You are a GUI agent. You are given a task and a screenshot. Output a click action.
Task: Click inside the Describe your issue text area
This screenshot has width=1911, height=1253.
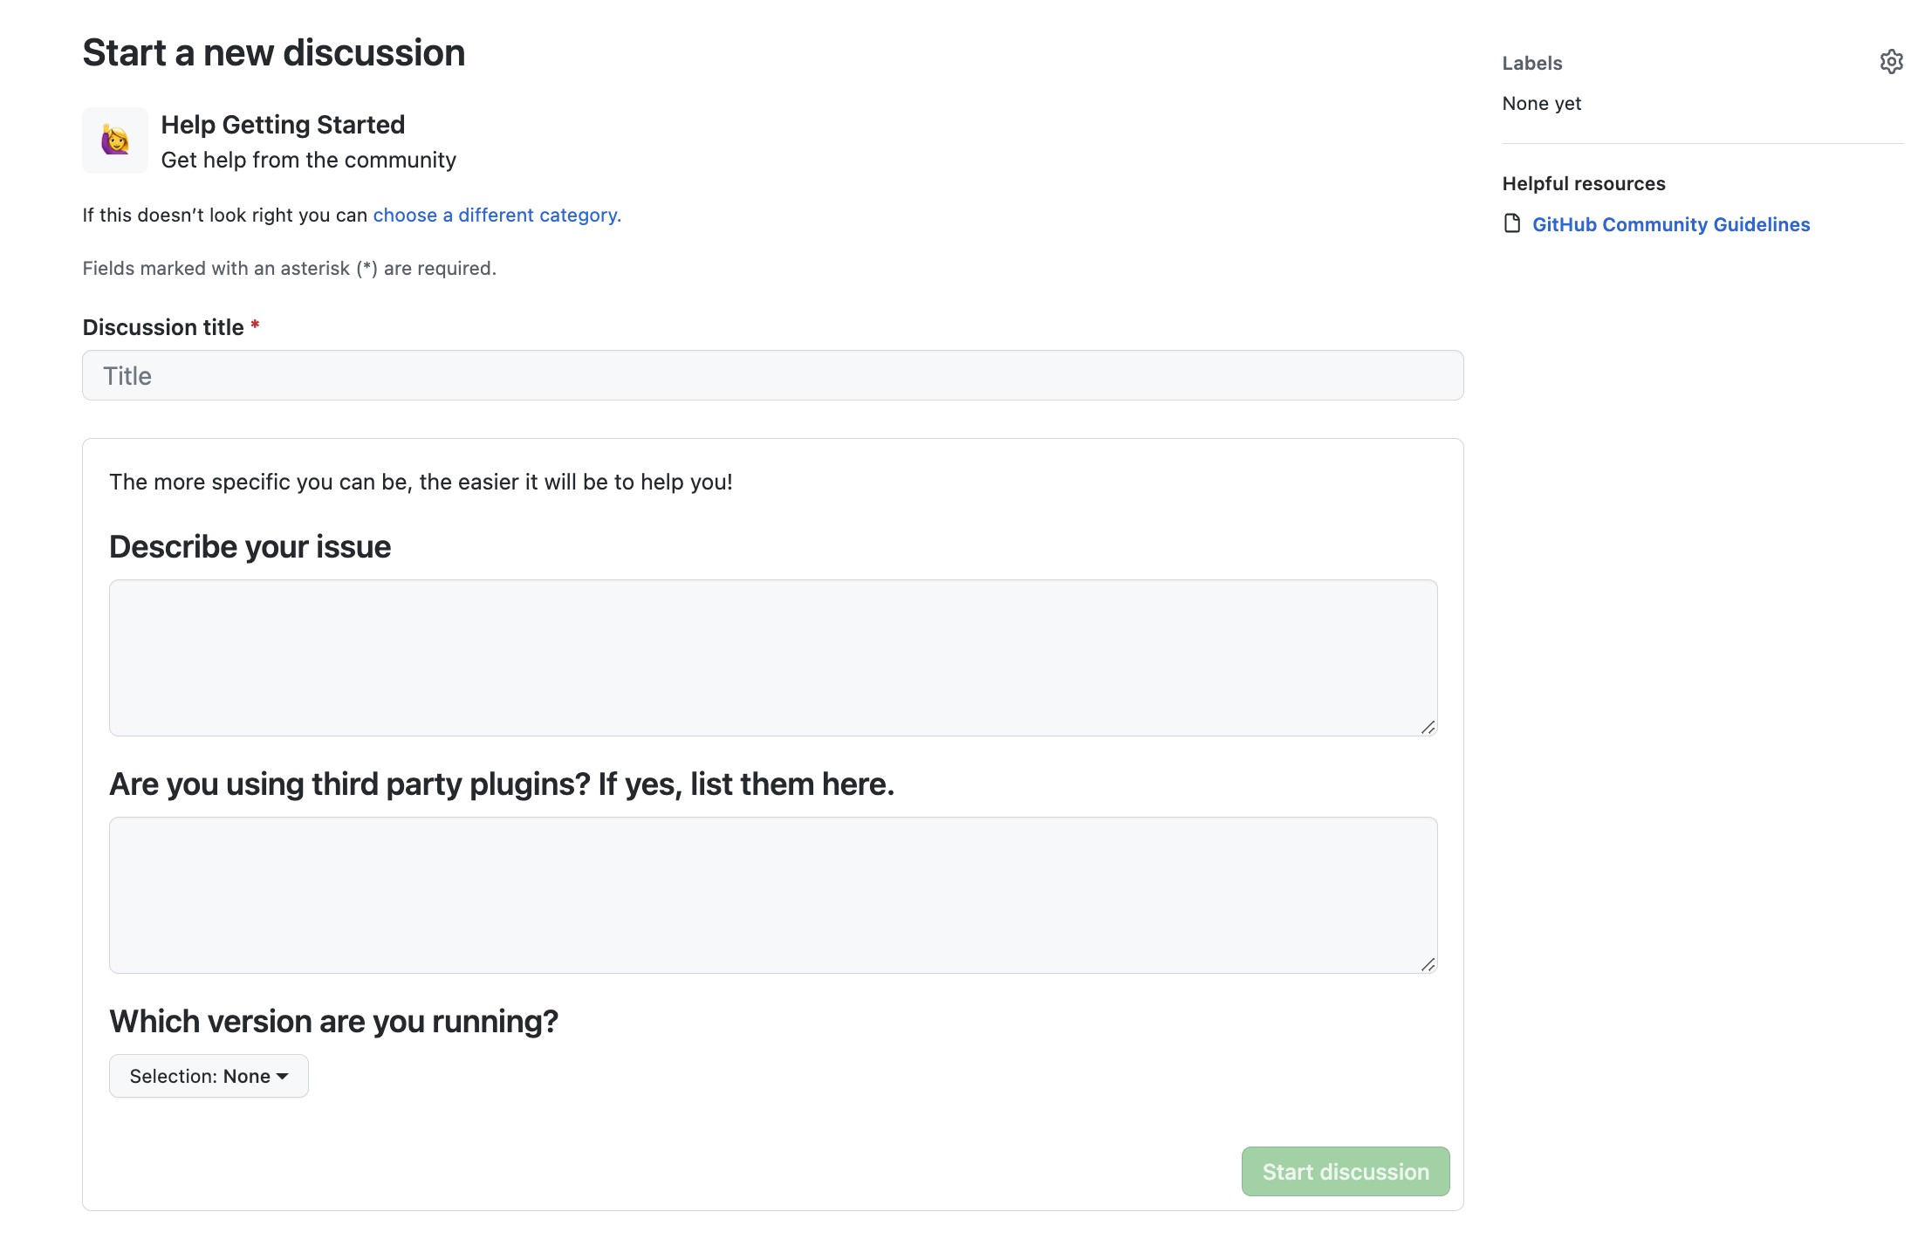771,658
